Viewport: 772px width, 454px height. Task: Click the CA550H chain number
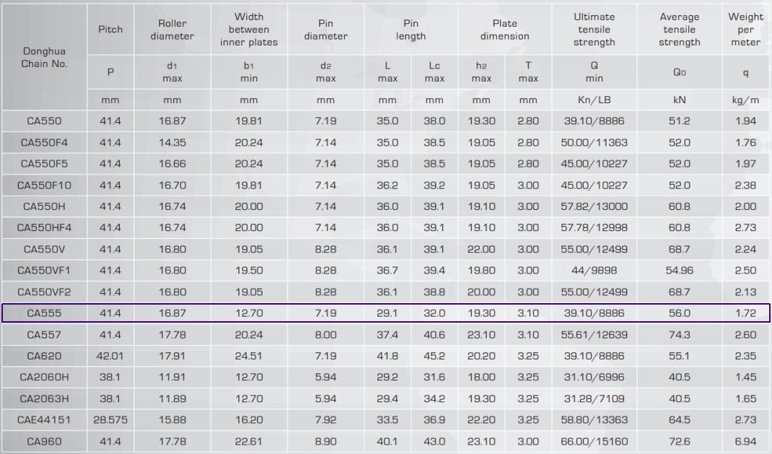pos(44,207)
